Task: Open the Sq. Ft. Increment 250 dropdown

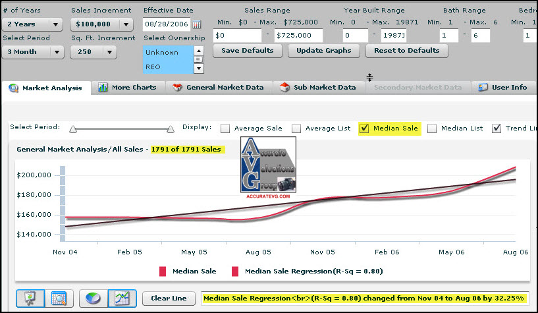Action: click(94, 52)
